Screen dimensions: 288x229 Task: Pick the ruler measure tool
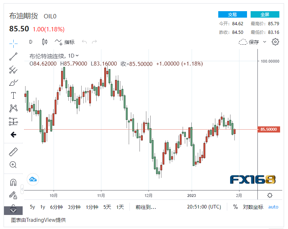13,152
